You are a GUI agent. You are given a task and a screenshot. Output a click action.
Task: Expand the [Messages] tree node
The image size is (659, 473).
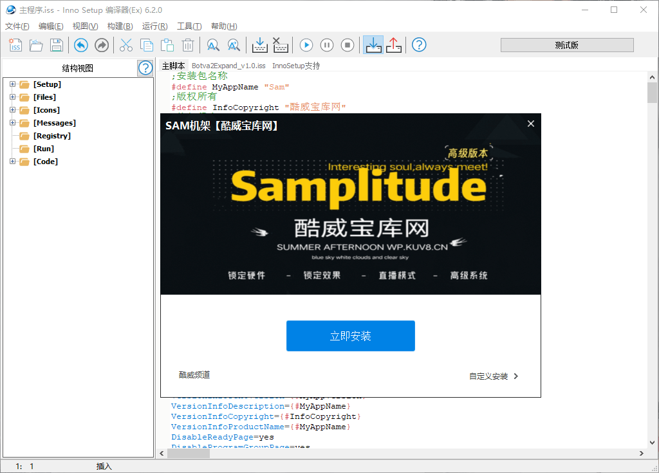13,123
